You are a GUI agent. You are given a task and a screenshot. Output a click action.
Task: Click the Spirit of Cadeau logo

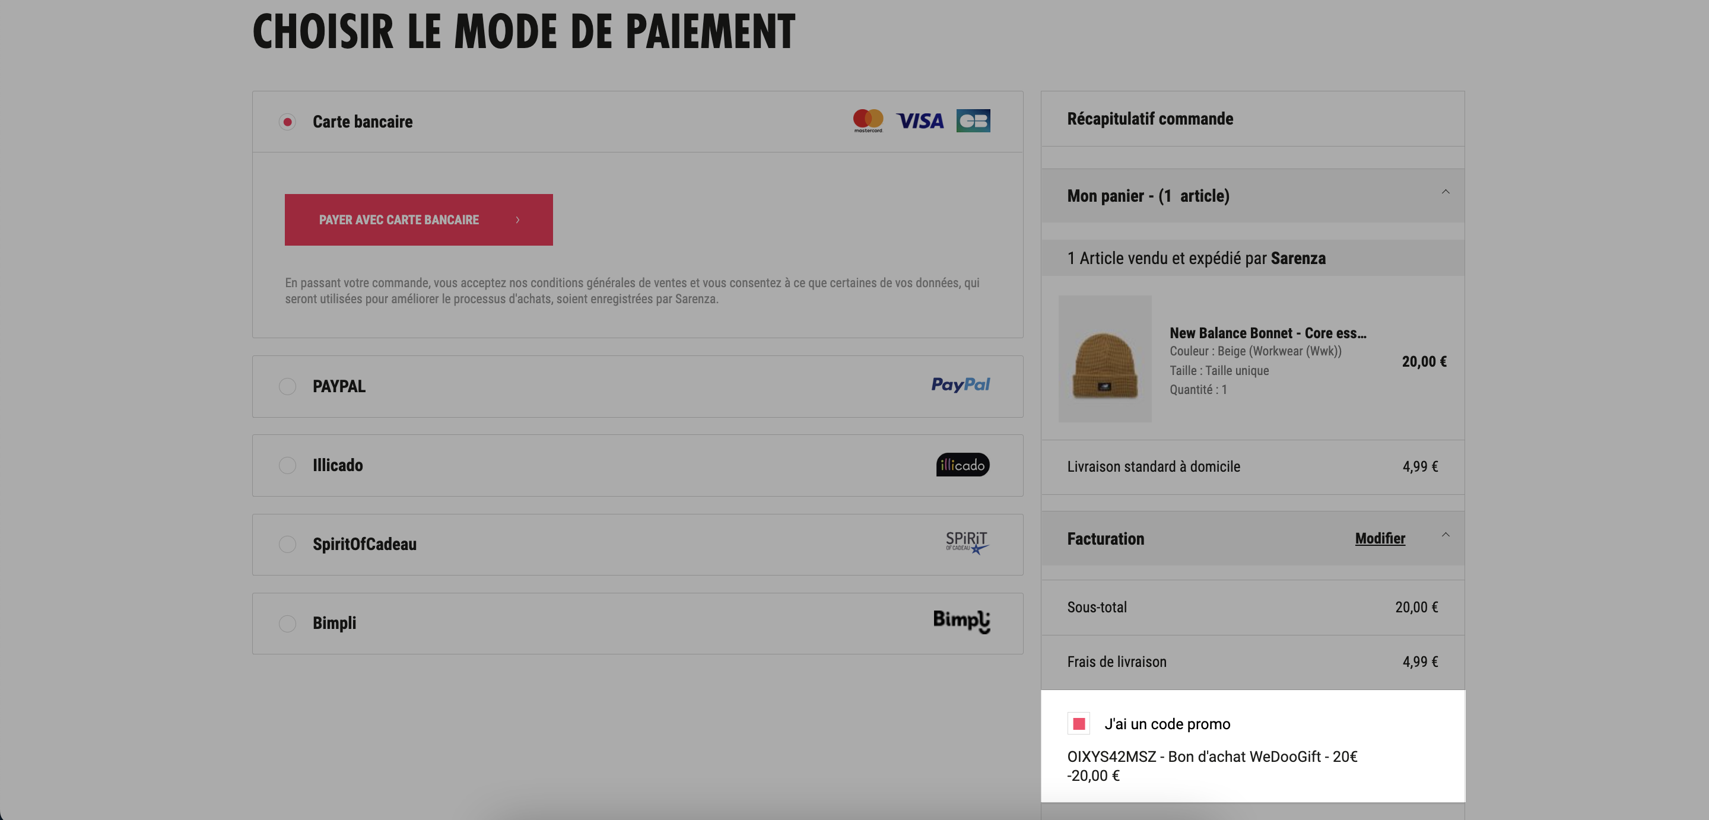pyautogui.click(x=967, y=543)
